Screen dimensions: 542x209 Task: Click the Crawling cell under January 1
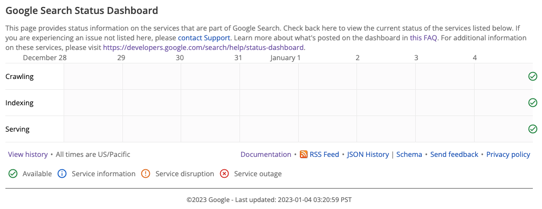point(327,76)
